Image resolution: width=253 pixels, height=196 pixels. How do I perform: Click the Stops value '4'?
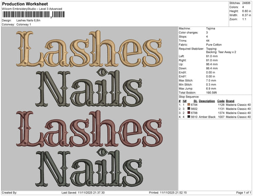point(207,36)
